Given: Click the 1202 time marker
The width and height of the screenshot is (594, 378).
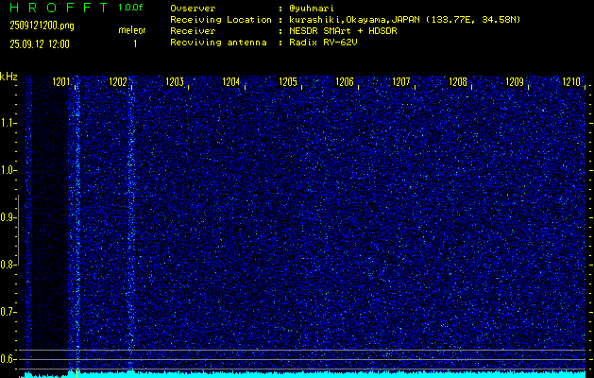Looking at the screenshot, I should coord(118,81).
